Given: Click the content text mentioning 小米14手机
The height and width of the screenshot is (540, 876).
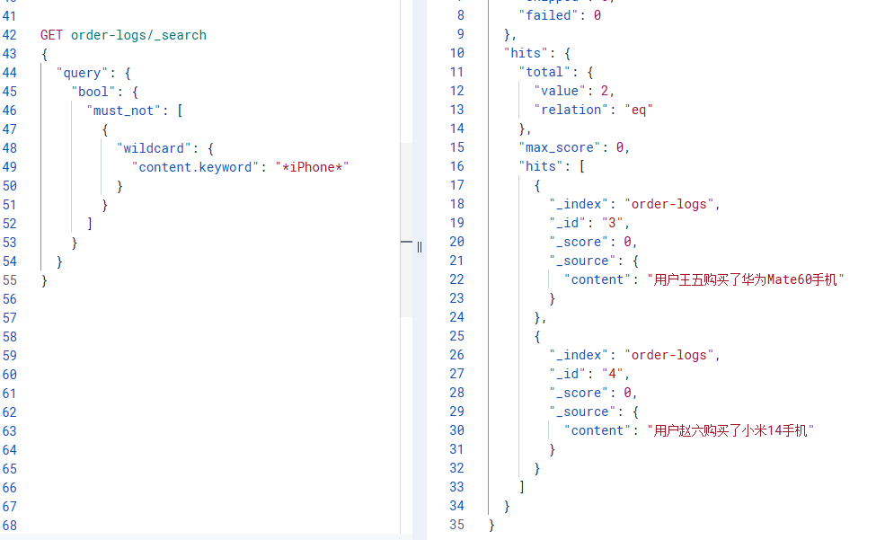Looking at the screenshot, I should pos(730,430).
